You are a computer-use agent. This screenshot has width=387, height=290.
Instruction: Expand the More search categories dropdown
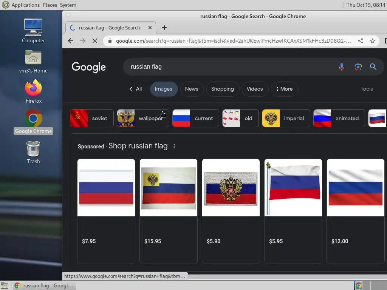[284, 89]
